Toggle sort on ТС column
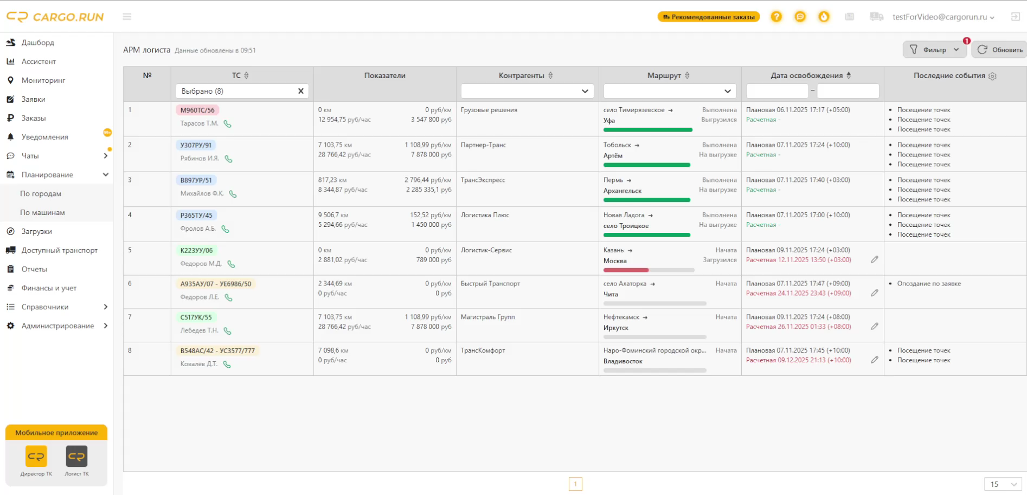 coord(246,76)
